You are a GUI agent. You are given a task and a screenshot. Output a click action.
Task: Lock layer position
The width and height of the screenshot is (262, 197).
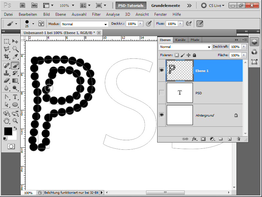coord(189,55)
